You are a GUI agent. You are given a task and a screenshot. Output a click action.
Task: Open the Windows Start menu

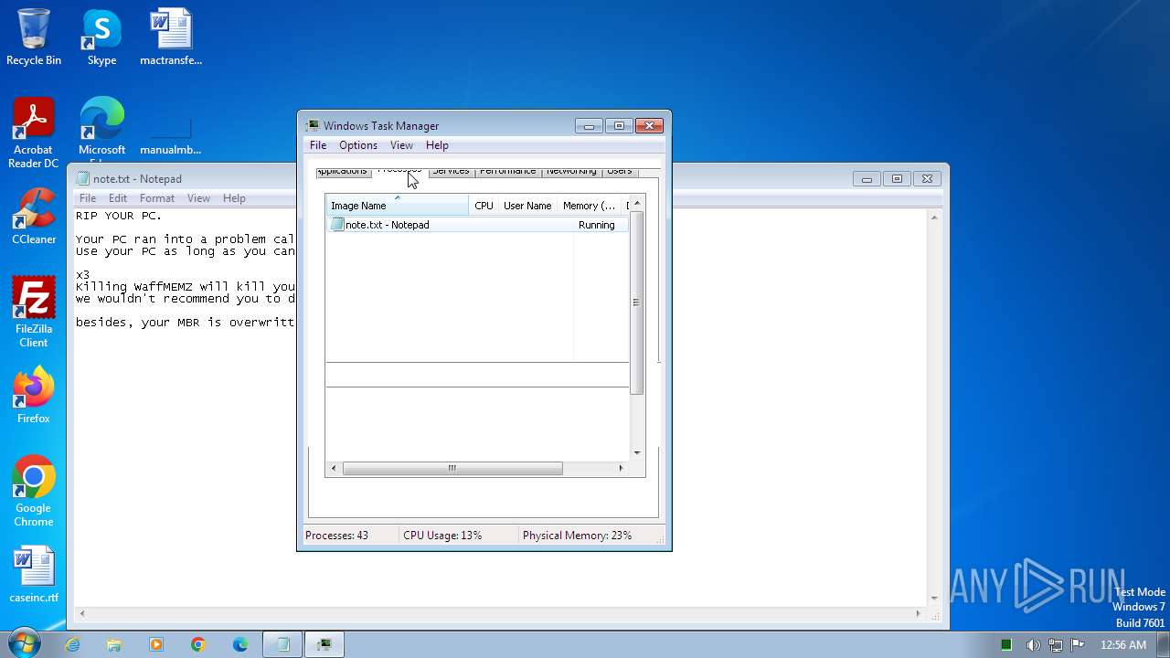point(24,643)
